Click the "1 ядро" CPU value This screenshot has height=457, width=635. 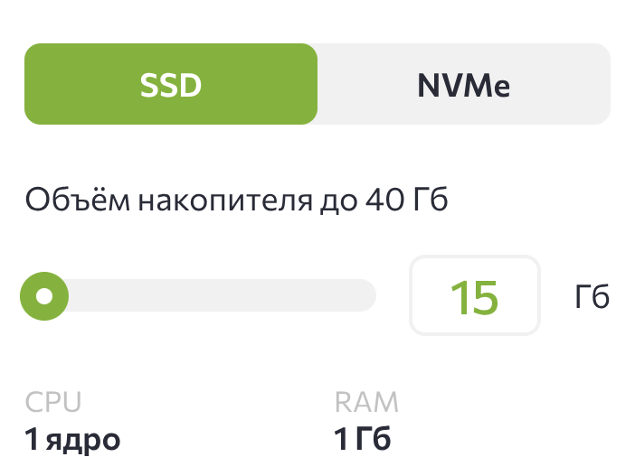click(x=72, y=441)
